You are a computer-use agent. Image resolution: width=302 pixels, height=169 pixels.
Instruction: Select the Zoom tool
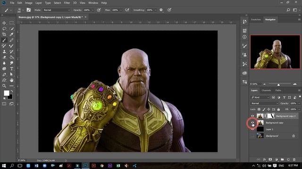4,86
